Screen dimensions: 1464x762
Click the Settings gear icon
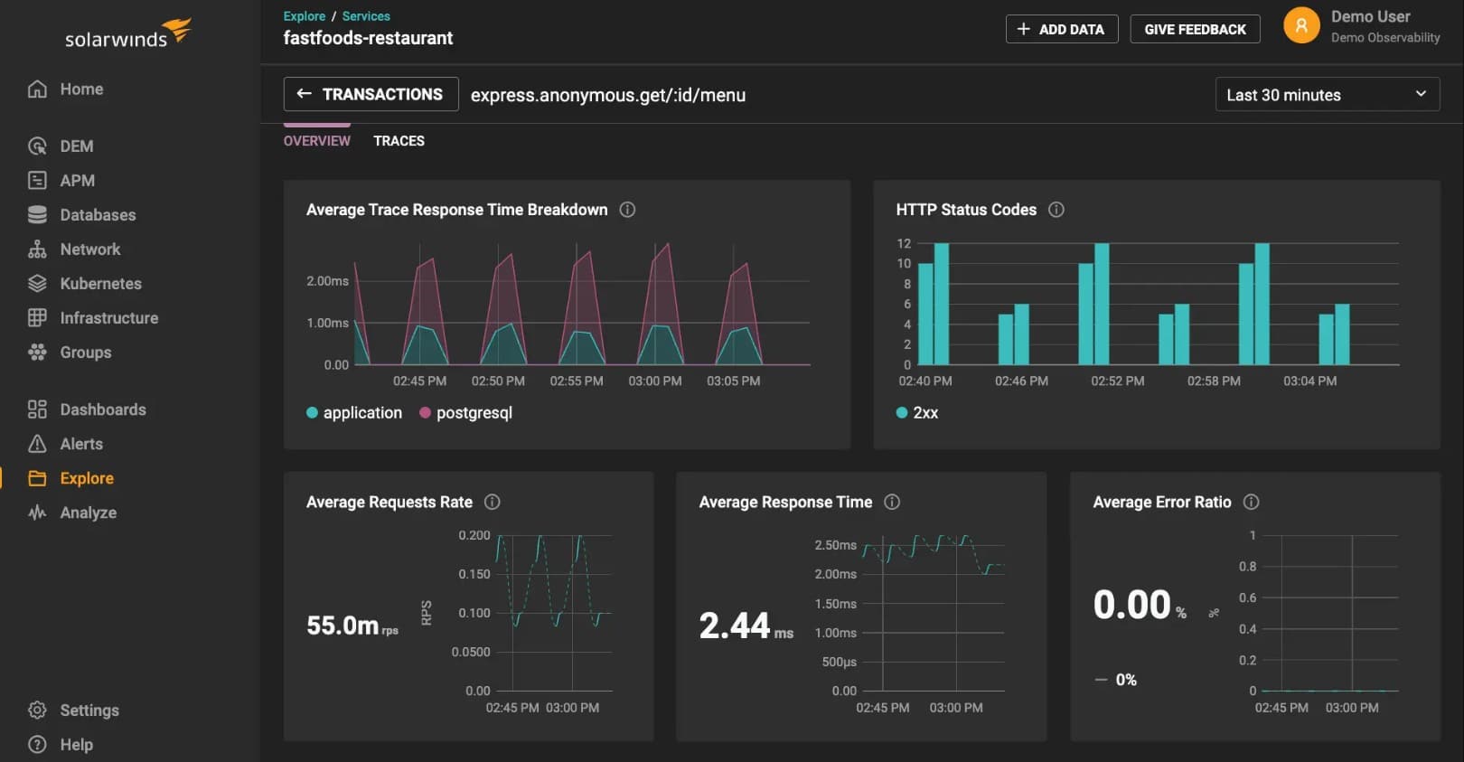click(37, 710)
